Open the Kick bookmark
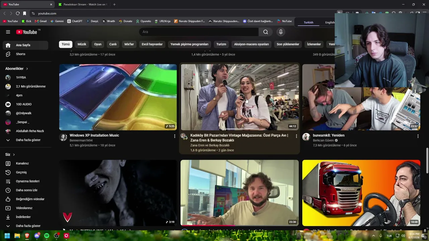The height and width of the screenshot is (241, 429). pos(26,21)
